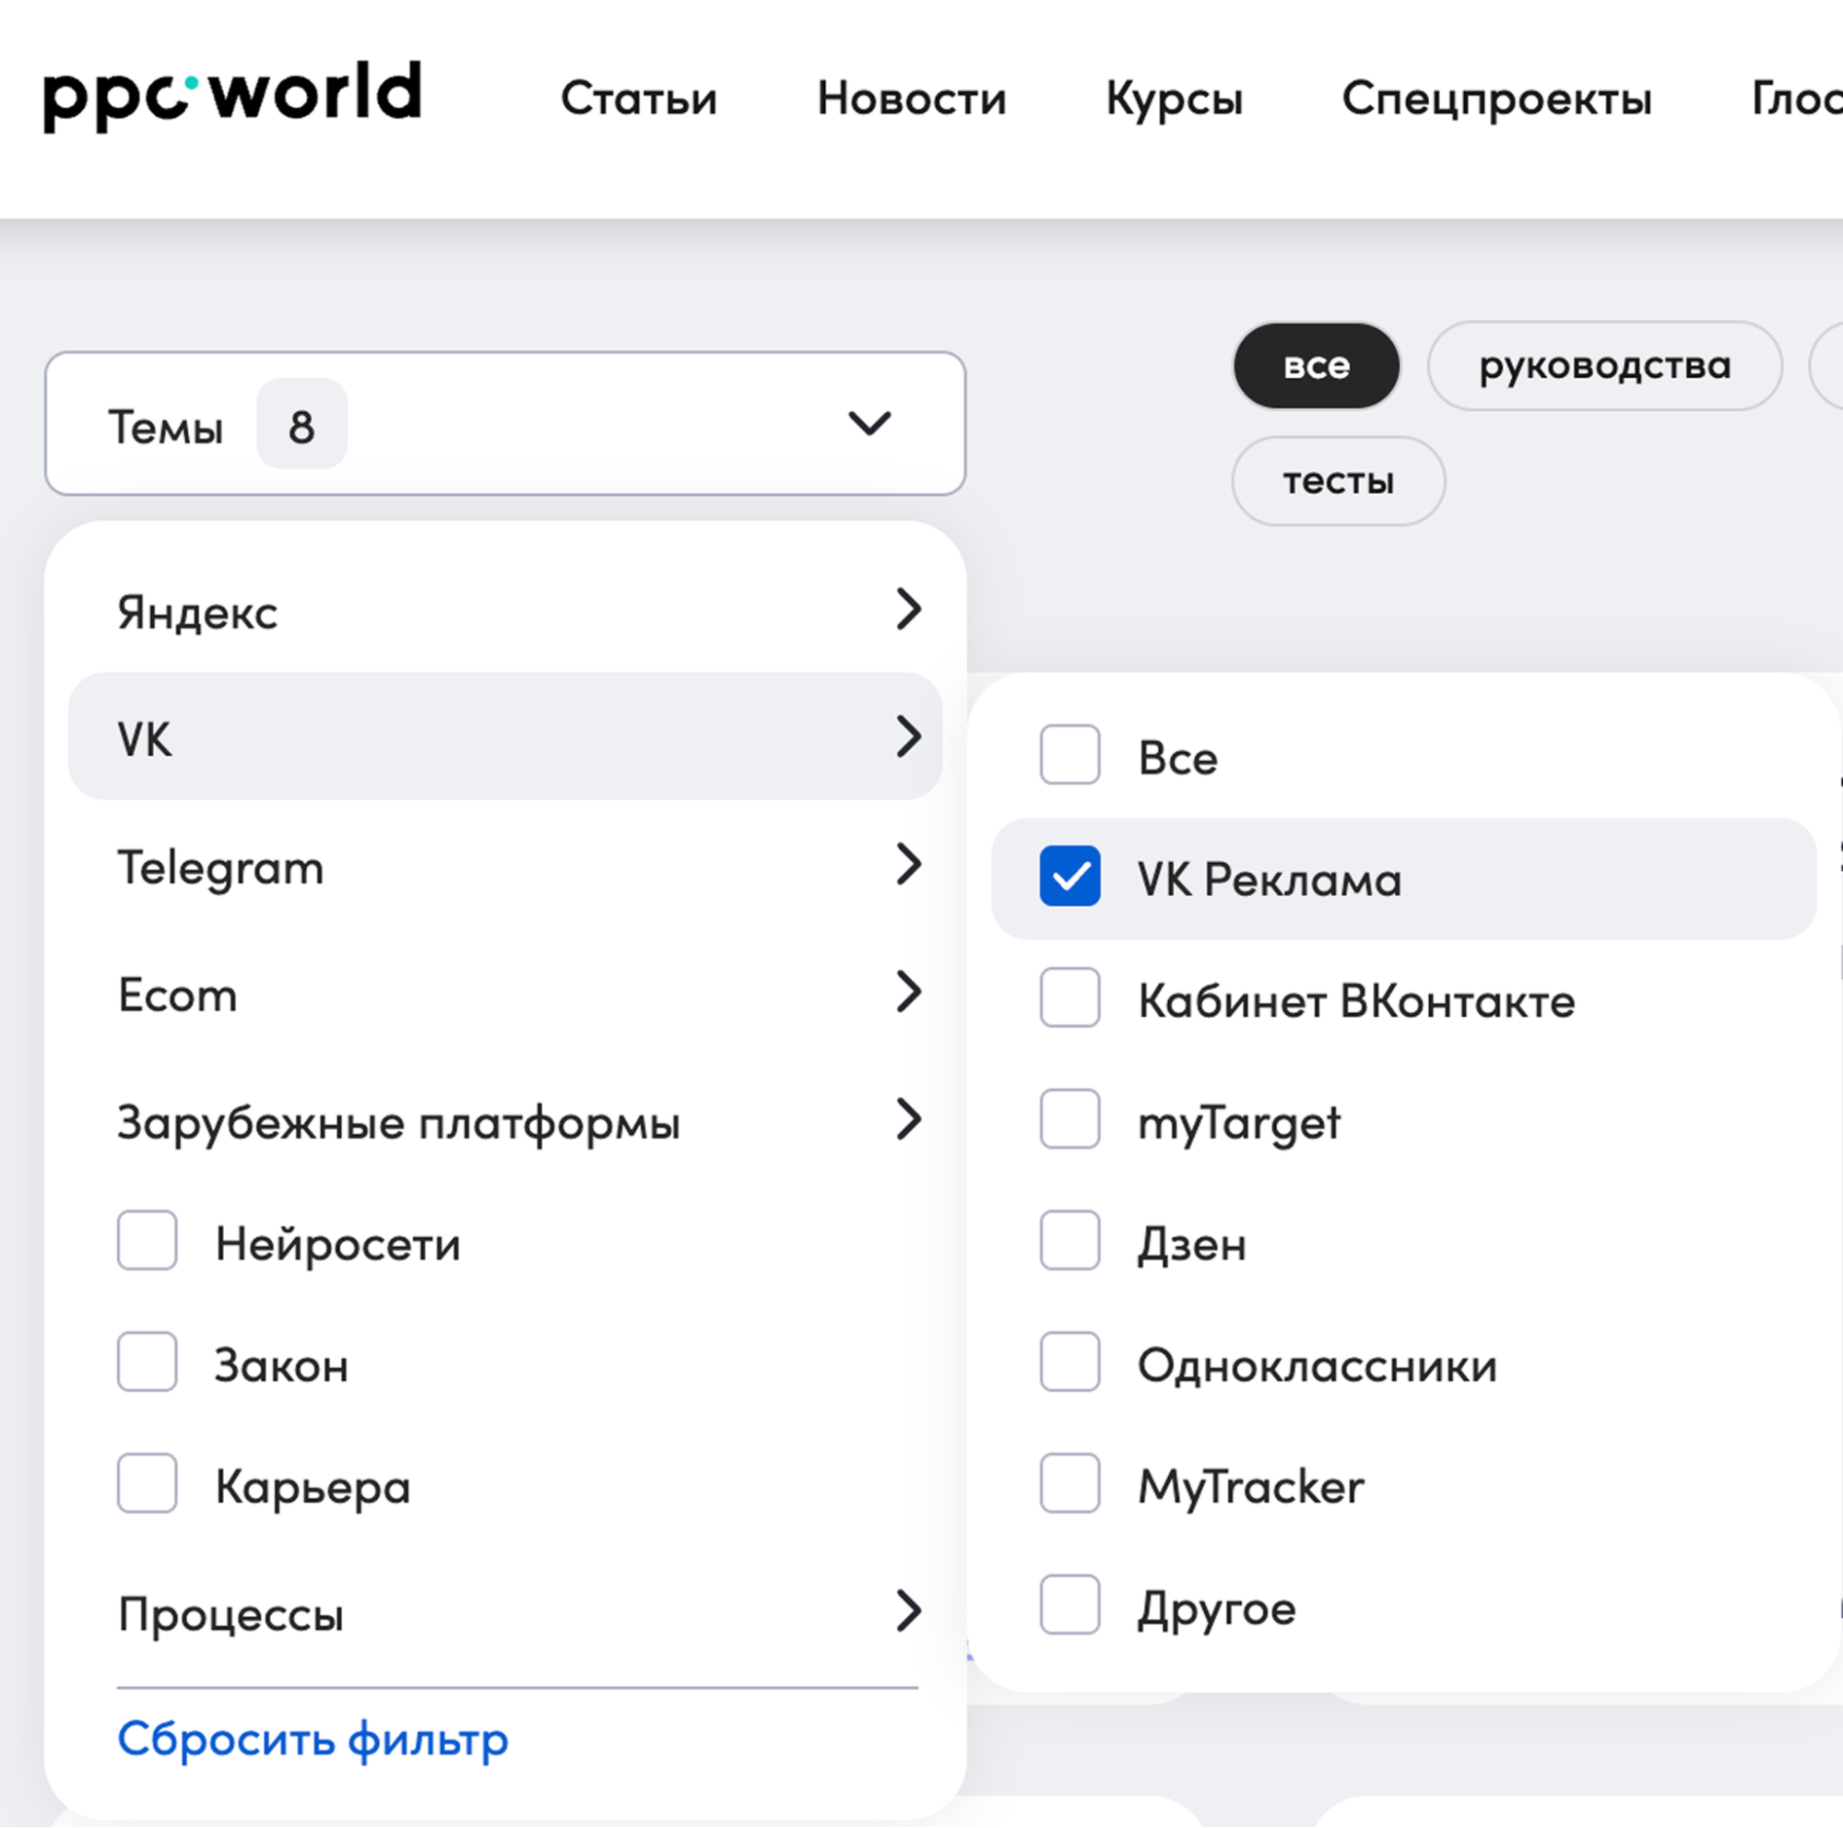1843x1828 pixels.
Task: Uncheck the VK Реклама checkbox
Action: (1069, 877)
